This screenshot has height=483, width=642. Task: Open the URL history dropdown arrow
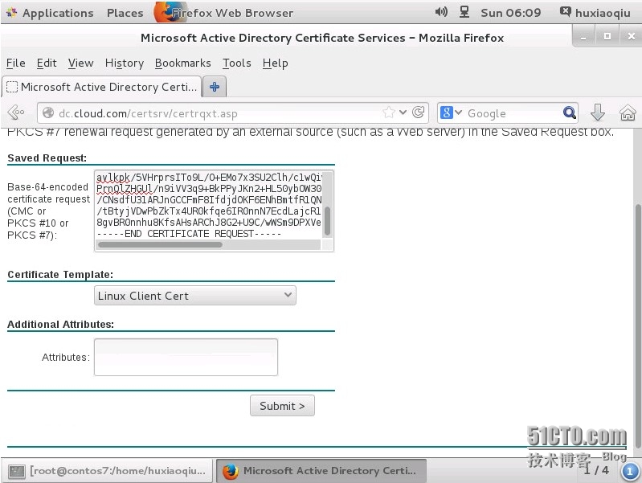(x=403, y=113)
